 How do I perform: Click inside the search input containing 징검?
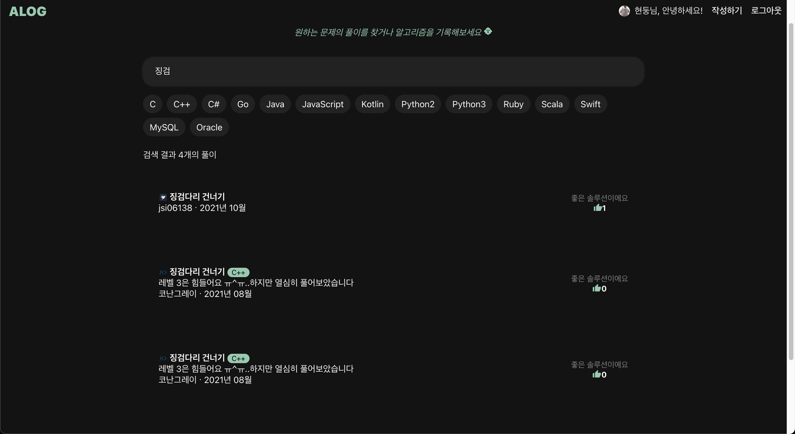pos(394,71)
